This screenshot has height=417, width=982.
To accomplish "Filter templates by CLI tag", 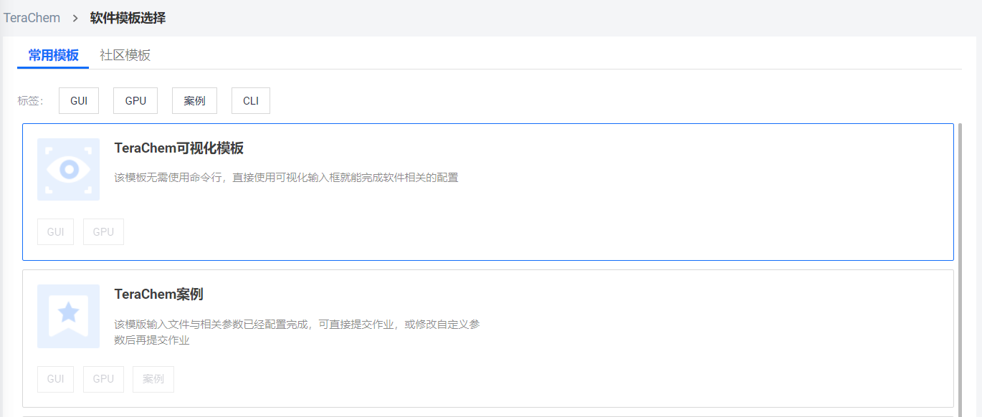I will [x=251, y=101].
